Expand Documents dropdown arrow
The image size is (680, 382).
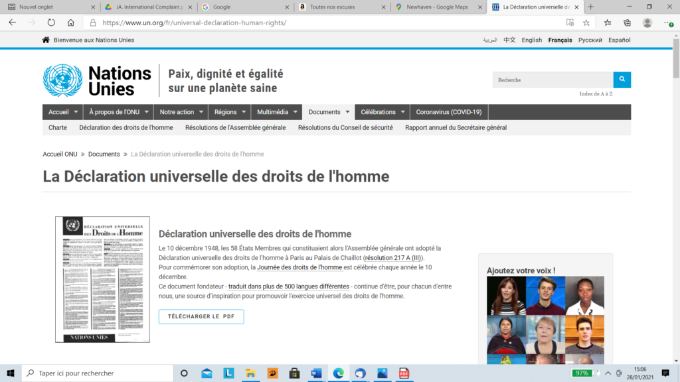tap(347, 111)
